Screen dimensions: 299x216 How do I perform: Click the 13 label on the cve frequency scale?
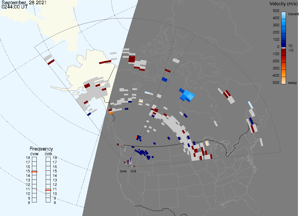coord(55,180)
